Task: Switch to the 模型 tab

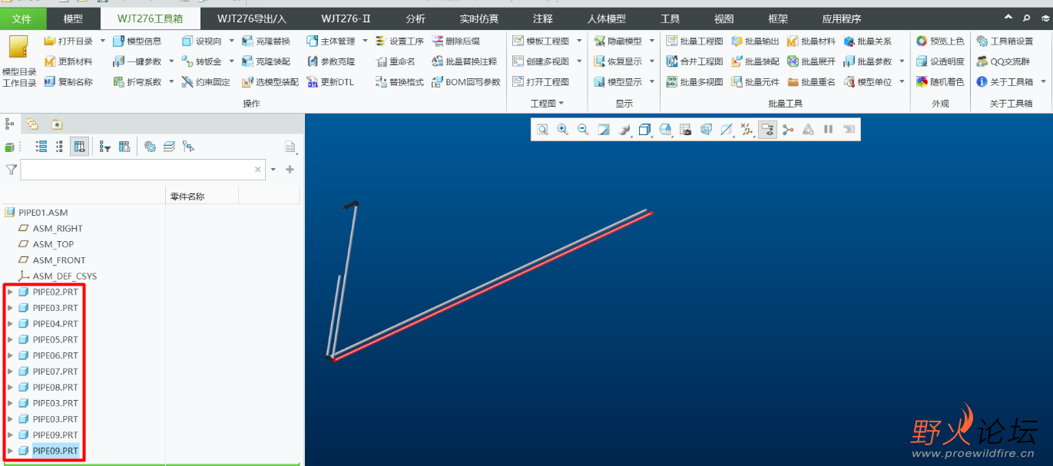Action: click(73, 18)
